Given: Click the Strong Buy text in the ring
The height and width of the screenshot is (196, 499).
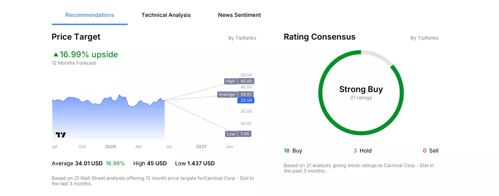Looking at the screenshot, I should tap(361, 89).
